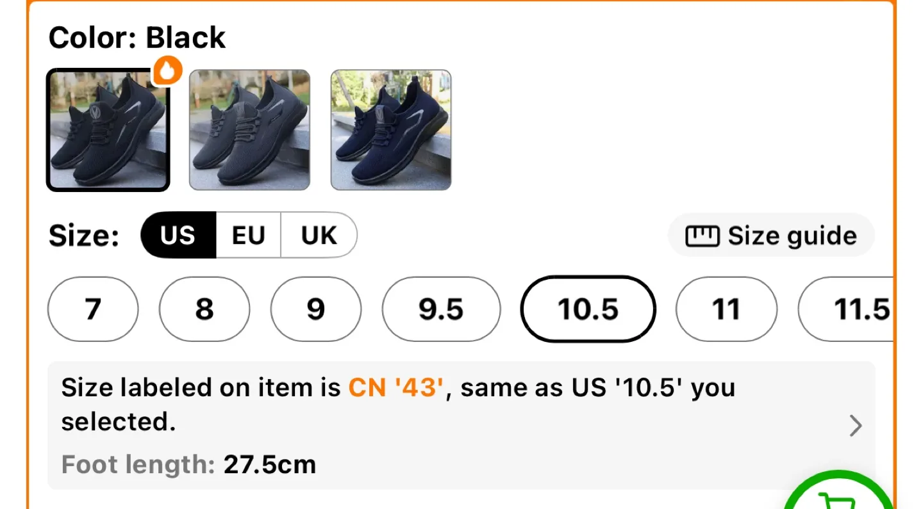Image resolution: width=923 pixels, height=509 pixels.
Task: Expand size details with the chevron arrow
Action: 856,426
